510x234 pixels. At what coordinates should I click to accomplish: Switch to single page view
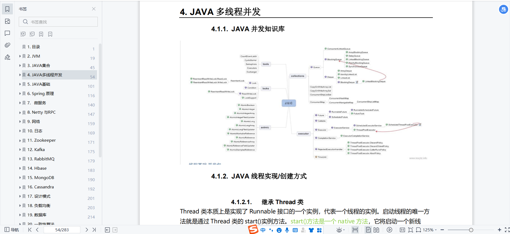tap(369, 230)
